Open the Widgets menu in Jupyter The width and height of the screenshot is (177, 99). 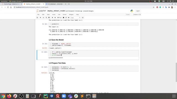pos(71,15)
